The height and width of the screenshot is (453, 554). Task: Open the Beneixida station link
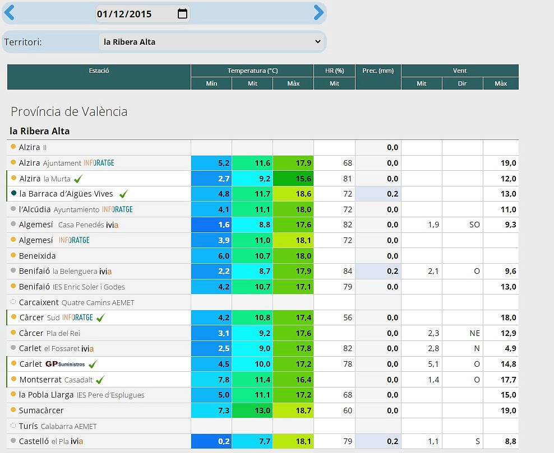[x=38, y=256]
